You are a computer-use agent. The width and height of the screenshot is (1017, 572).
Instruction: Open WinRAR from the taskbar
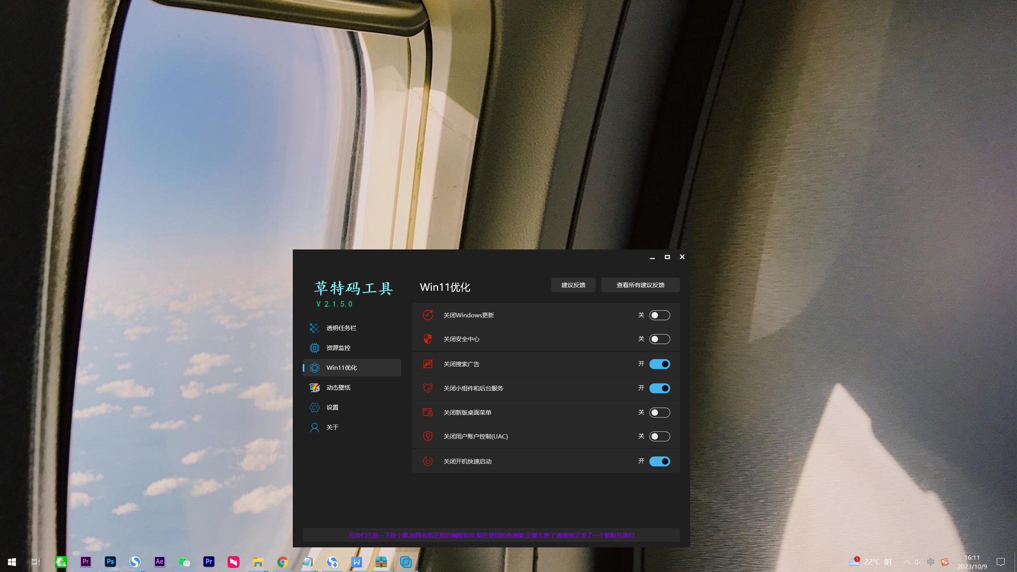click(x=381, y=562)
